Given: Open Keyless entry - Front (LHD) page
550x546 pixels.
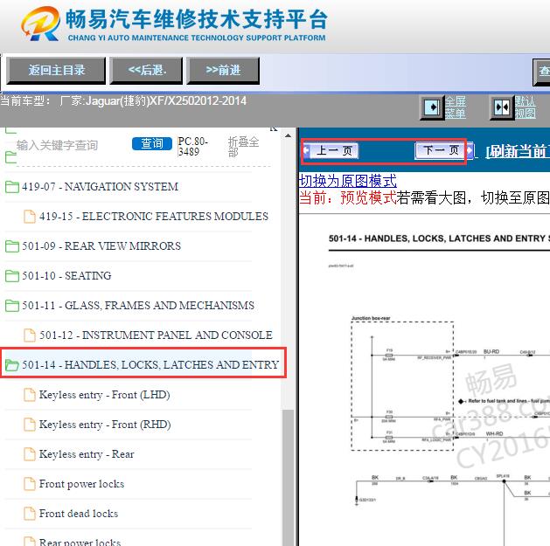Looking at the screenshot, I should click(x=105, y=395).
